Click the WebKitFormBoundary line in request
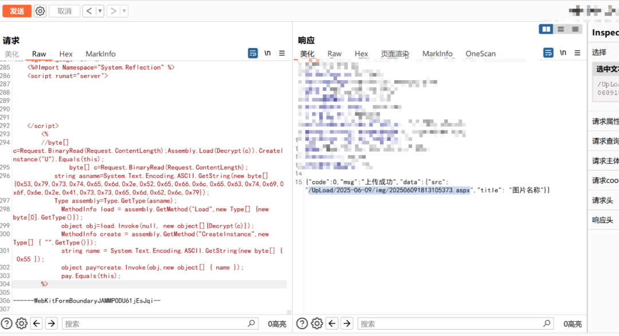Image resolution: width=619 pixels, height=336 pixels. [87, 301]
